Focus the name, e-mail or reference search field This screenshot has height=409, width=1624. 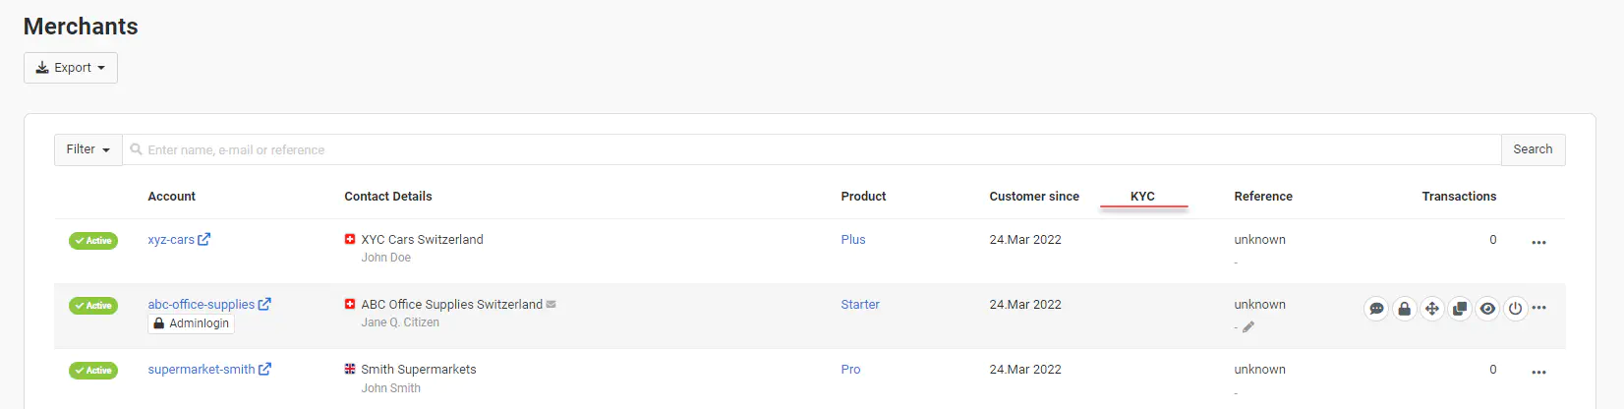coord(816,149)
